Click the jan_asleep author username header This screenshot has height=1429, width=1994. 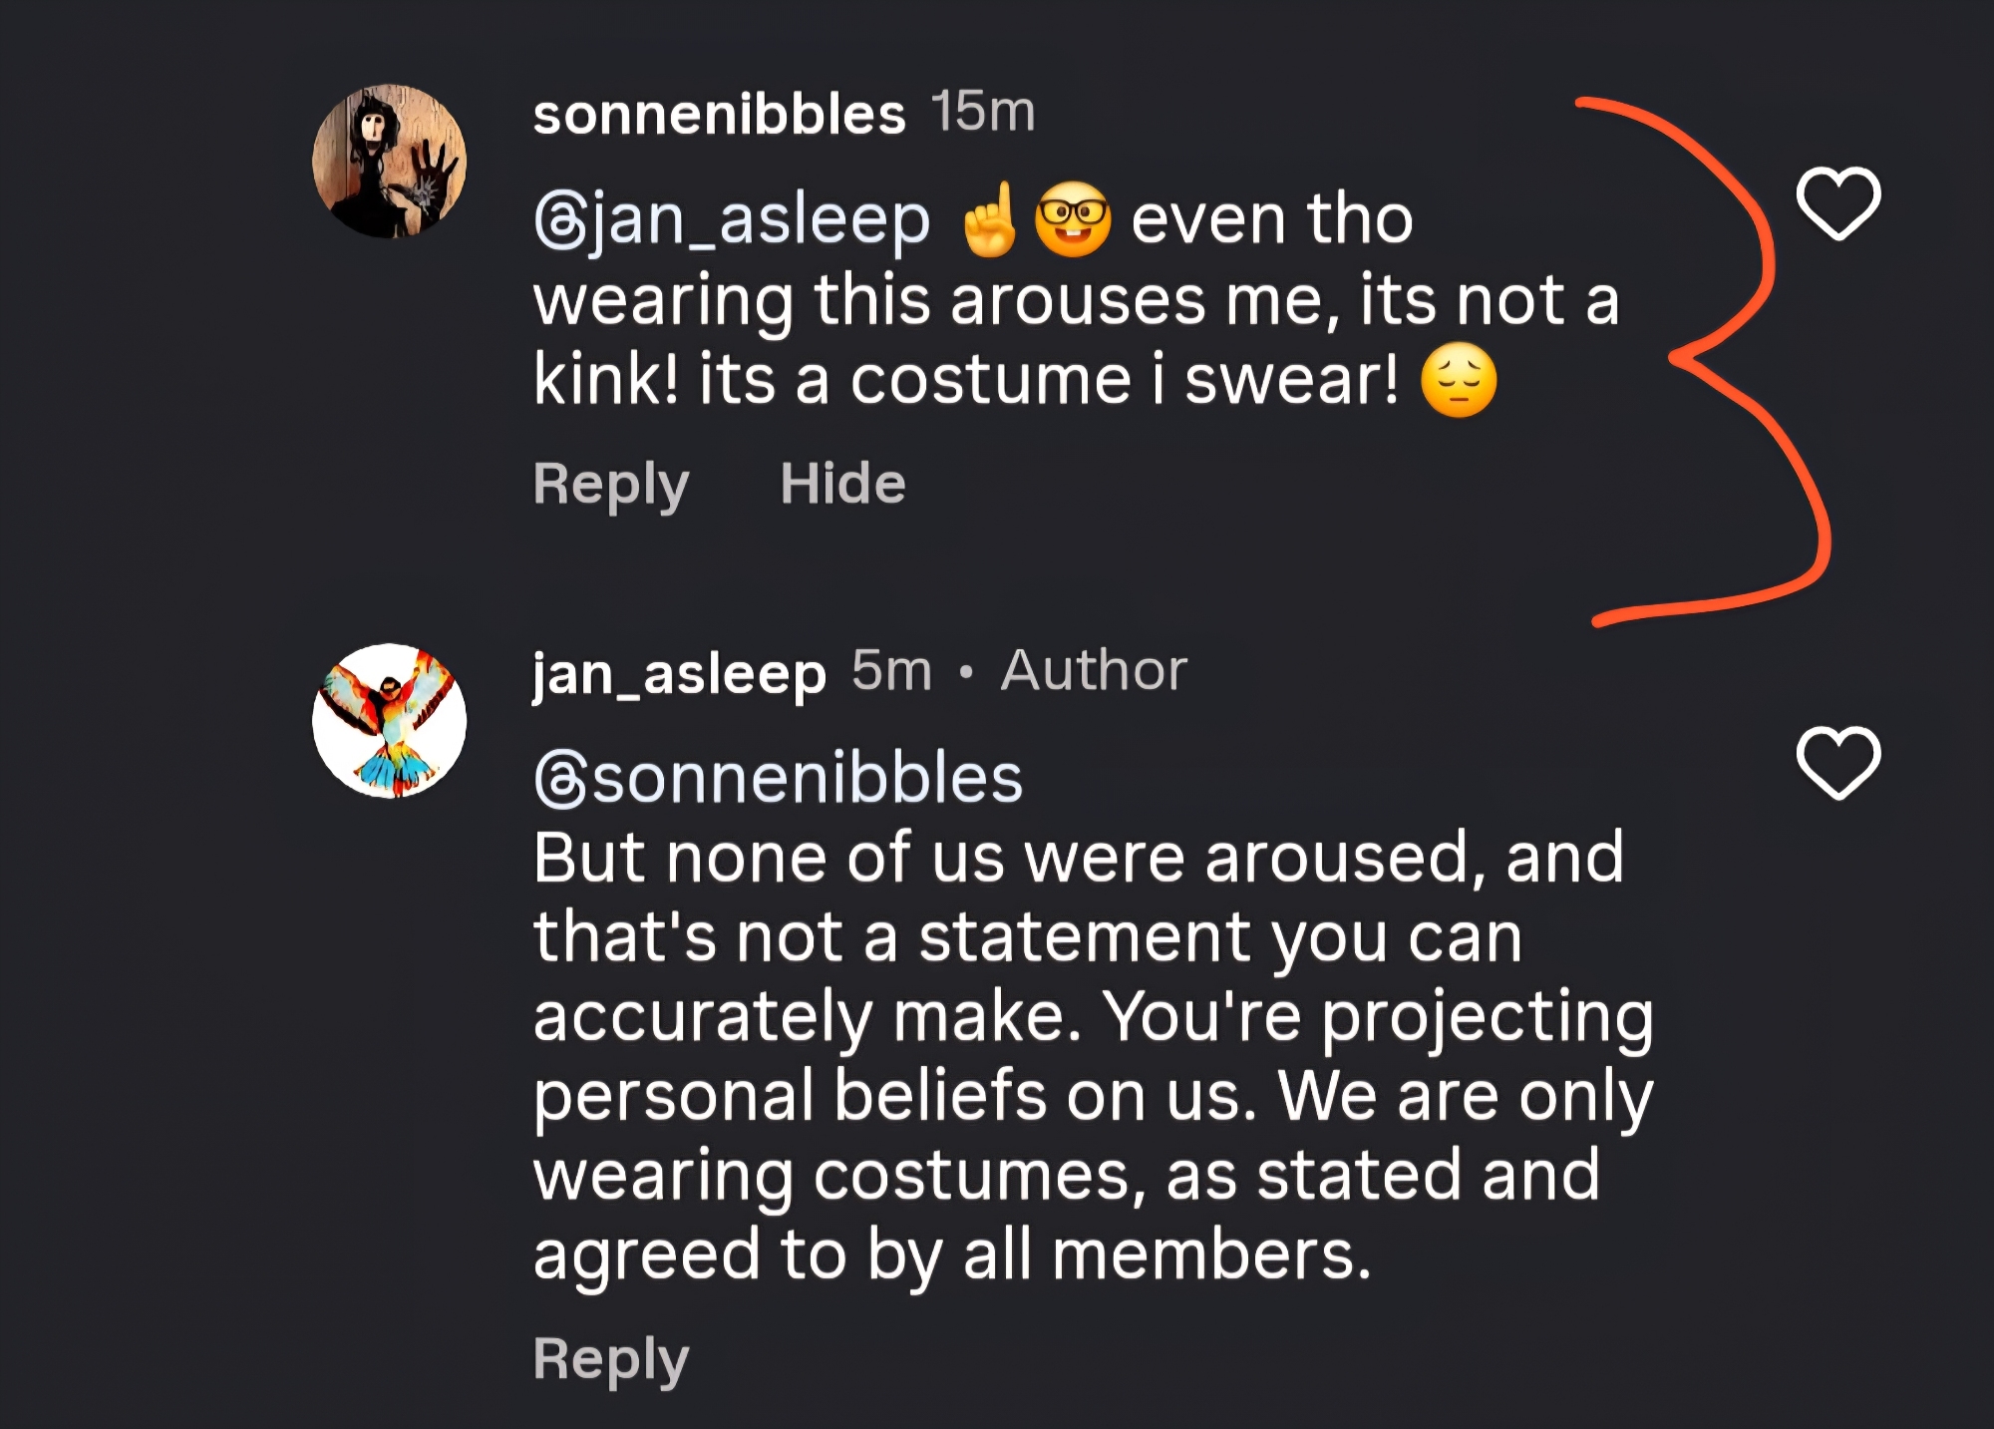679,673
